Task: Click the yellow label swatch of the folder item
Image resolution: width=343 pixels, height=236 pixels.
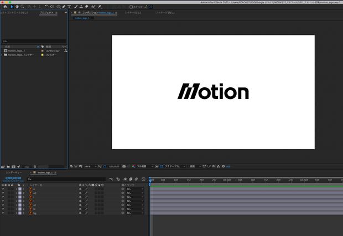Action: pos(43,55)
